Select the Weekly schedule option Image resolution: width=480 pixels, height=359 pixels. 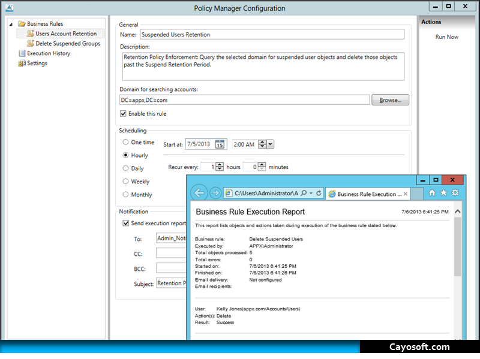click(125, 182)
